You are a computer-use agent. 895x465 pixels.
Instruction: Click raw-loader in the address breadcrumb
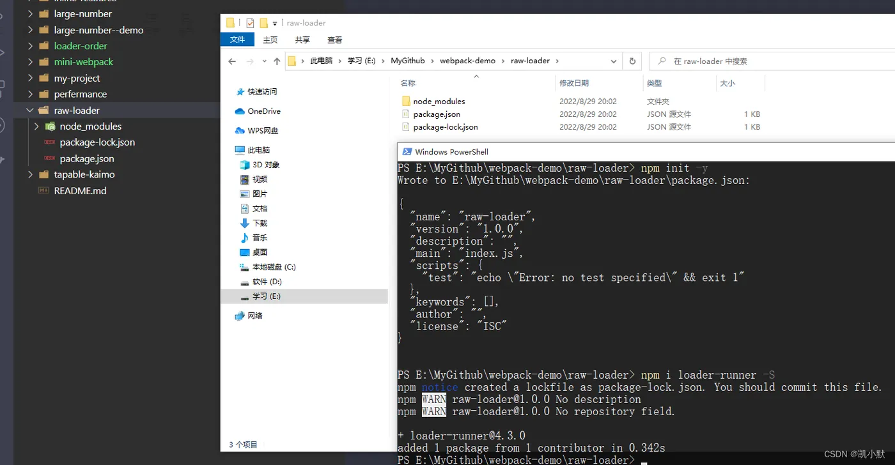(x=530, y=61)
